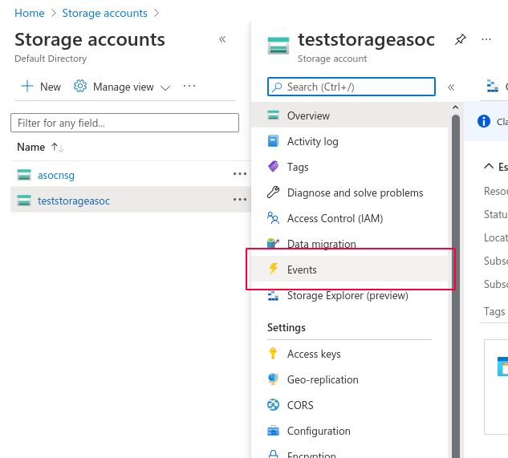
Task: Focus the Filter for any field box
Action: coord(124,123)
